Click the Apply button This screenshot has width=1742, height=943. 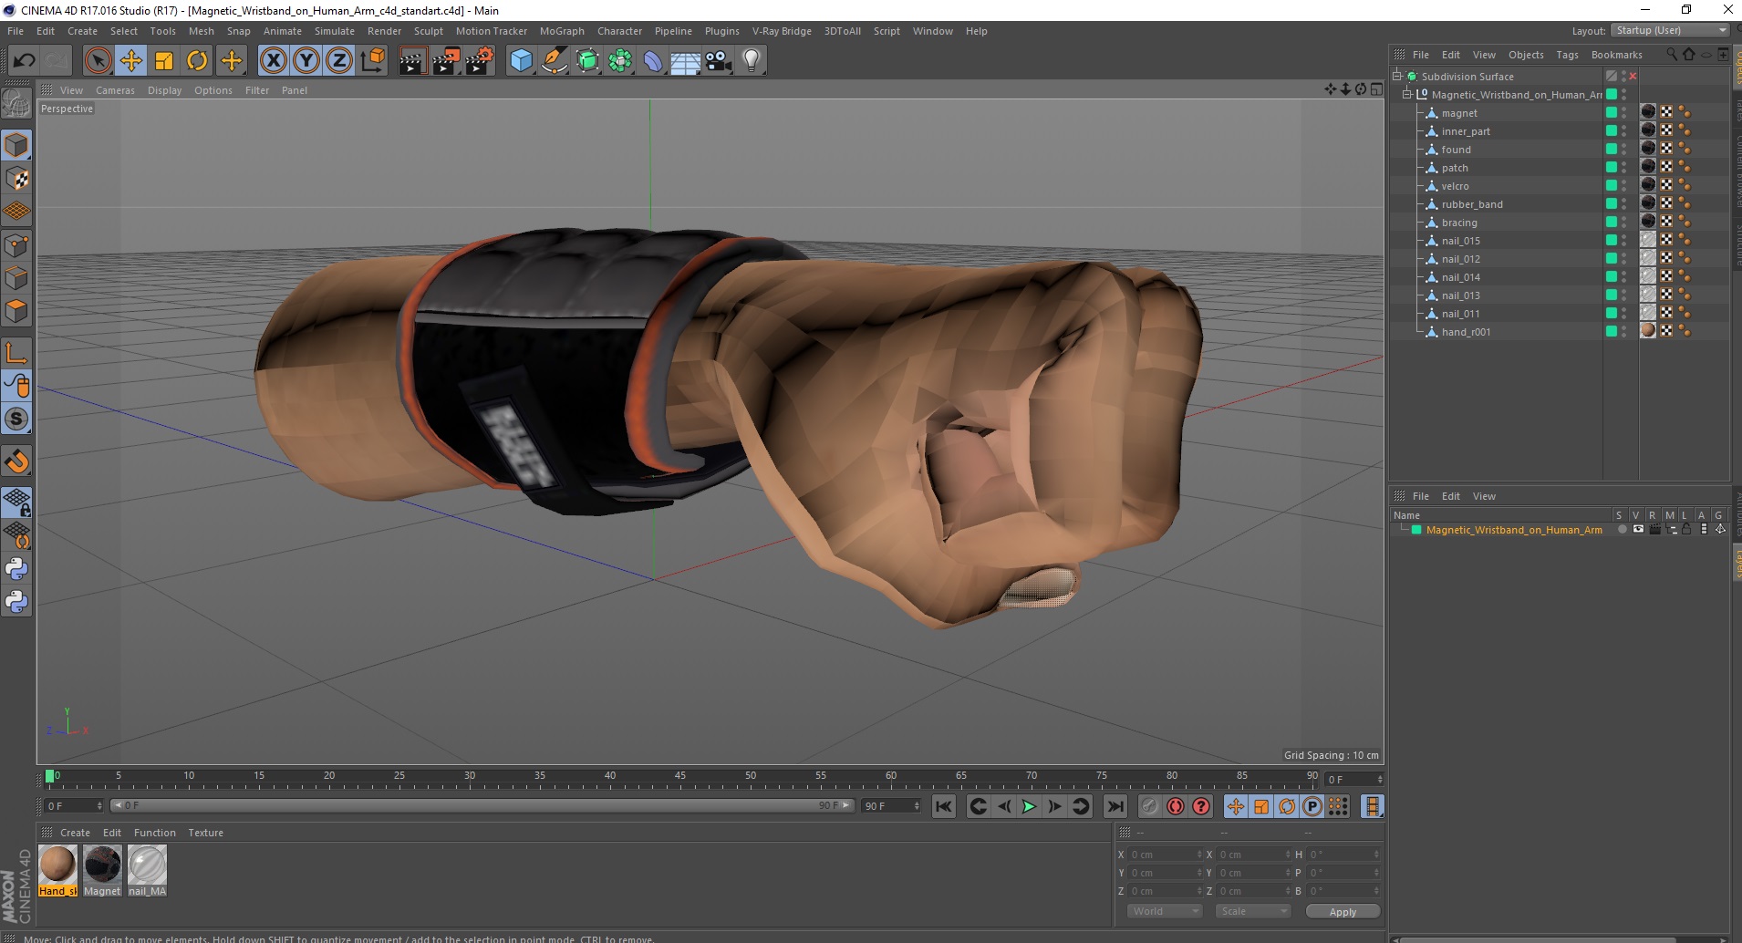(x=1342, y=911)
